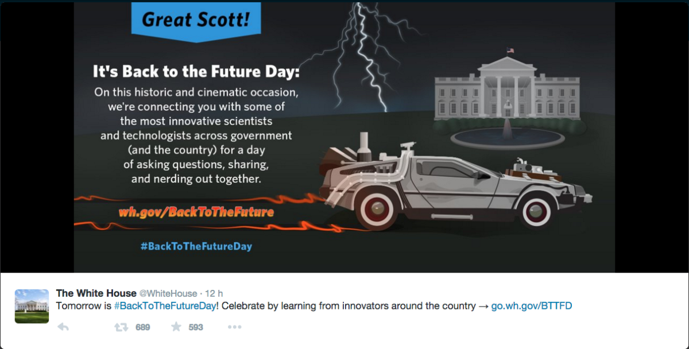Toggle reply mode with the arrow

click(63, 327)
